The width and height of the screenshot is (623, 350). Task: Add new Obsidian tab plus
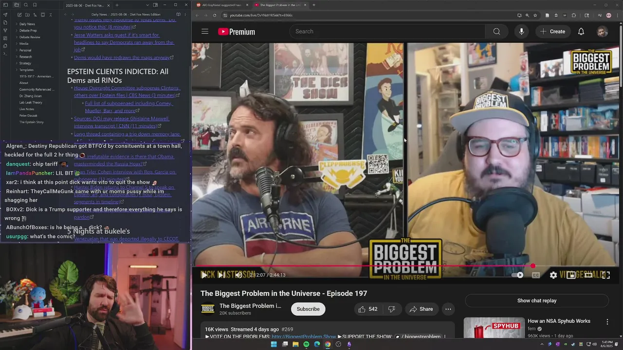click(117, 5)
